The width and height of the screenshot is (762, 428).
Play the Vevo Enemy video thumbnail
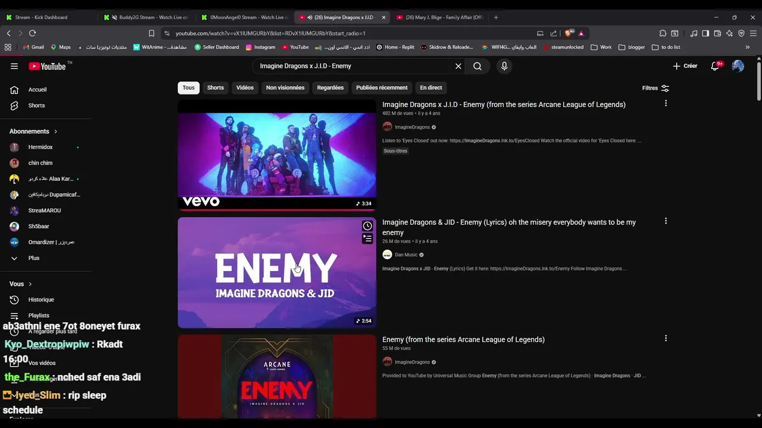[x=277, y=155]
